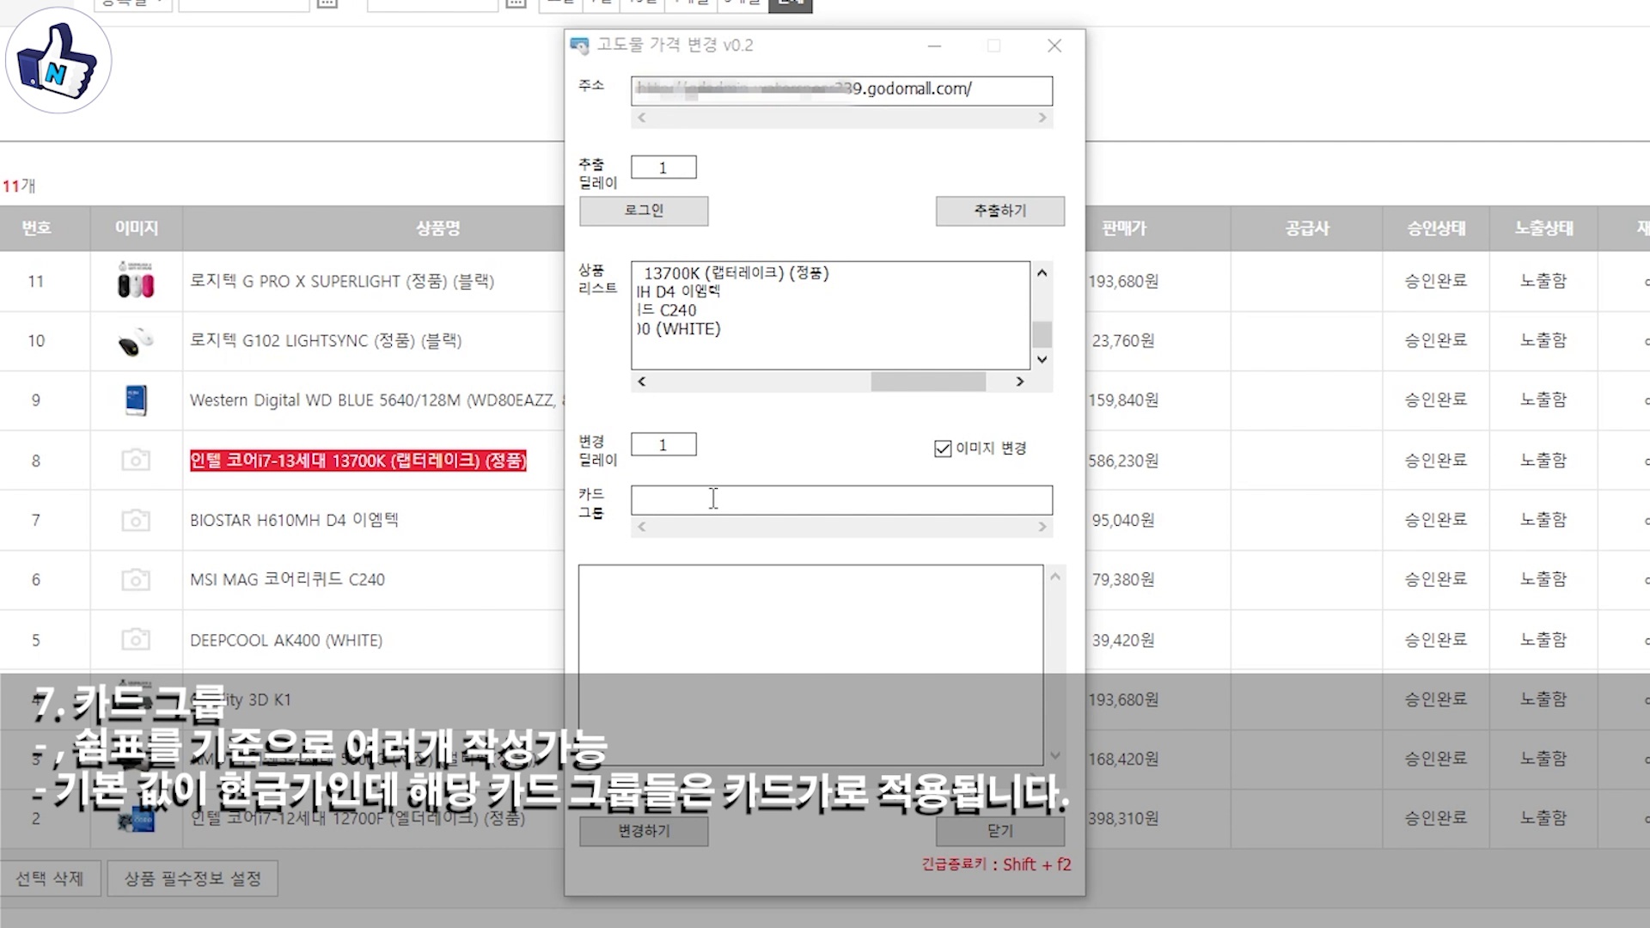Screen dimensions: 1650x928
Task: Click the Logitech G PRO X SUPERLIGHT product thumbnail
Action: point(136,281)
